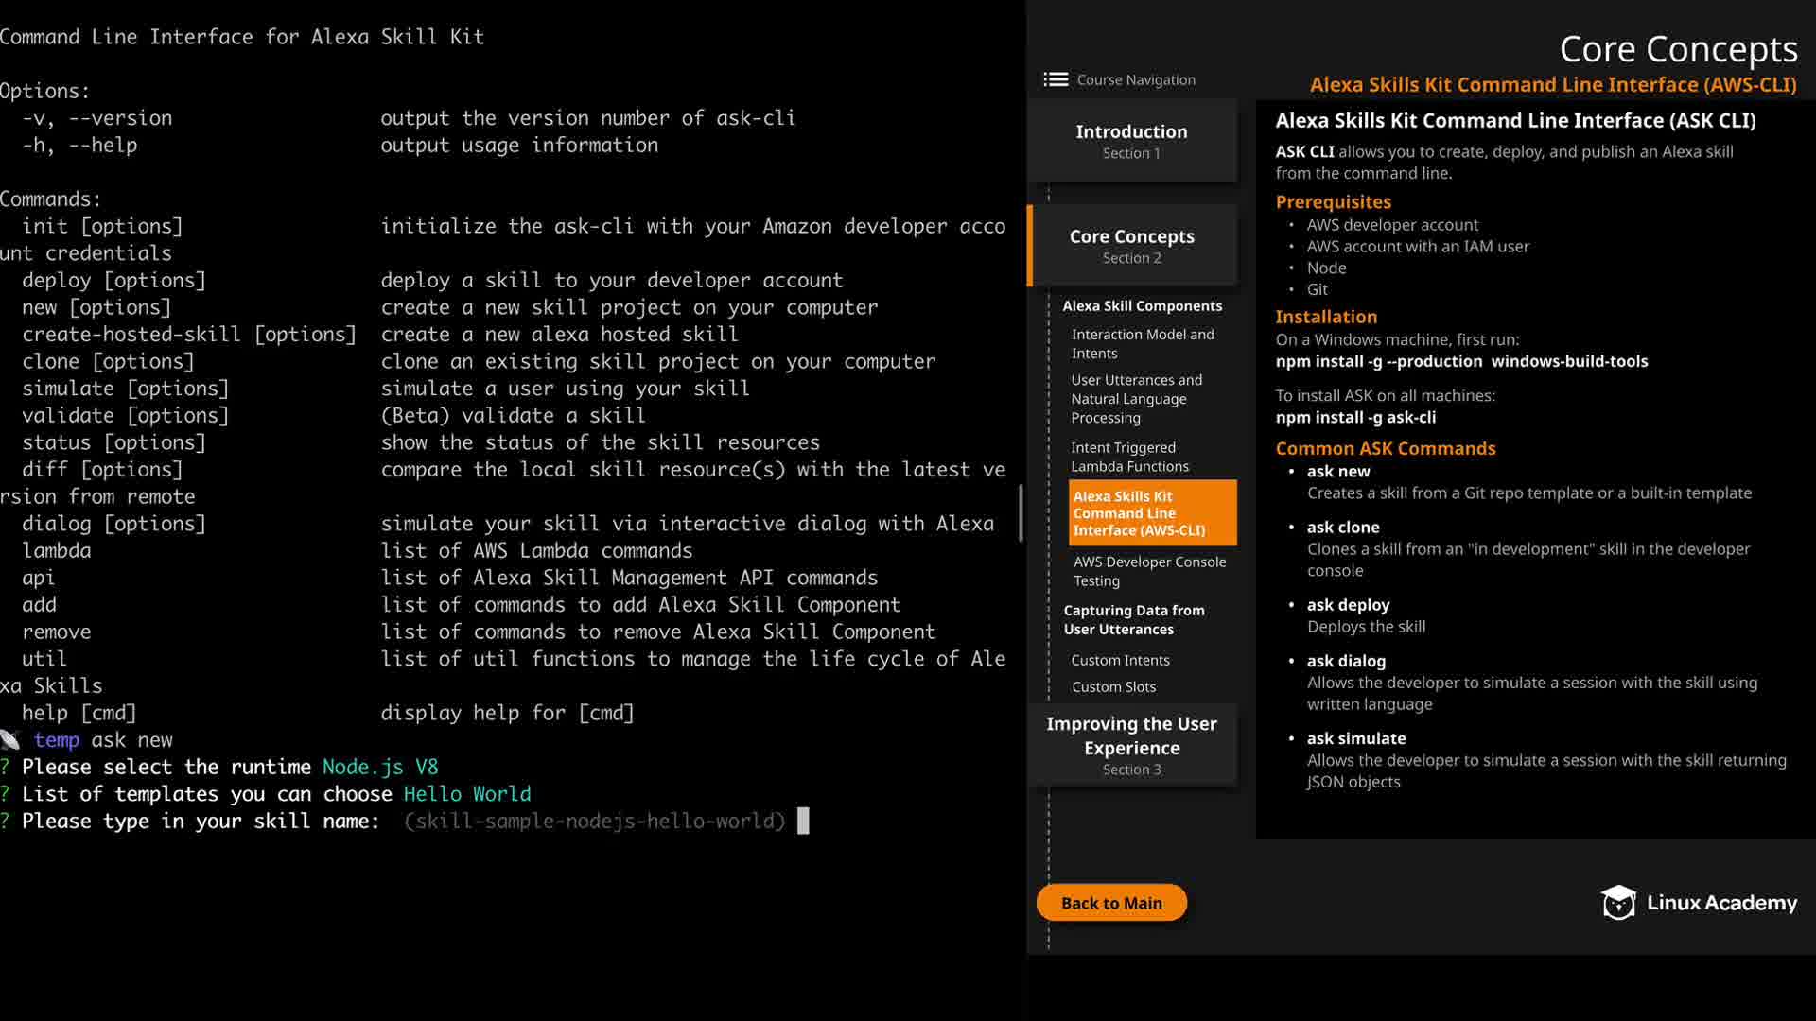1816x1021 pixels.
Task: Expand Improving the User Experience Section 3
Action: point(1131,745)
